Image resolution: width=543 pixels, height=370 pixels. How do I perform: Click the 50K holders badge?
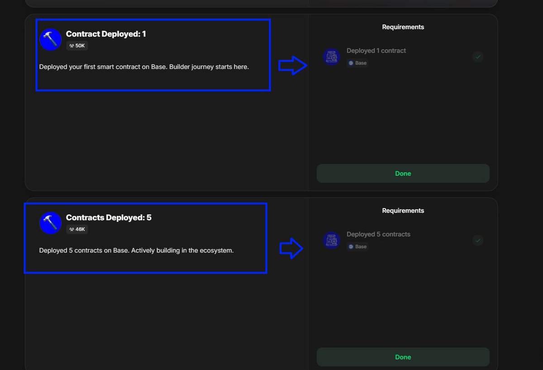[x=77, y=46]
